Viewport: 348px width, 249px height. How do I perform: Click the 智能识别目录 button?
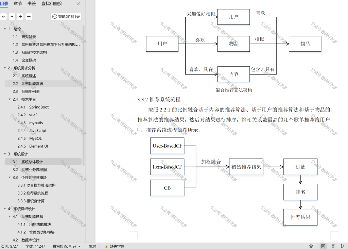coord(66,17)
